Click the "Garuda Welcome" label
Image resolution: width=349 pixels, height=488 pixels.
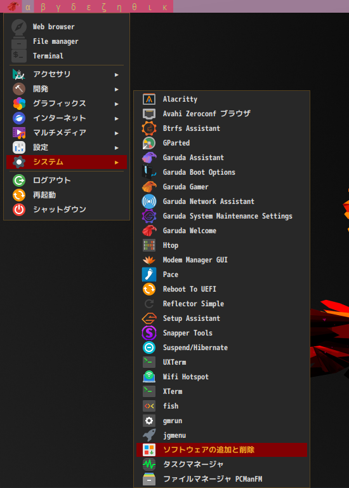pyautogui.click(x=190, y=231)
